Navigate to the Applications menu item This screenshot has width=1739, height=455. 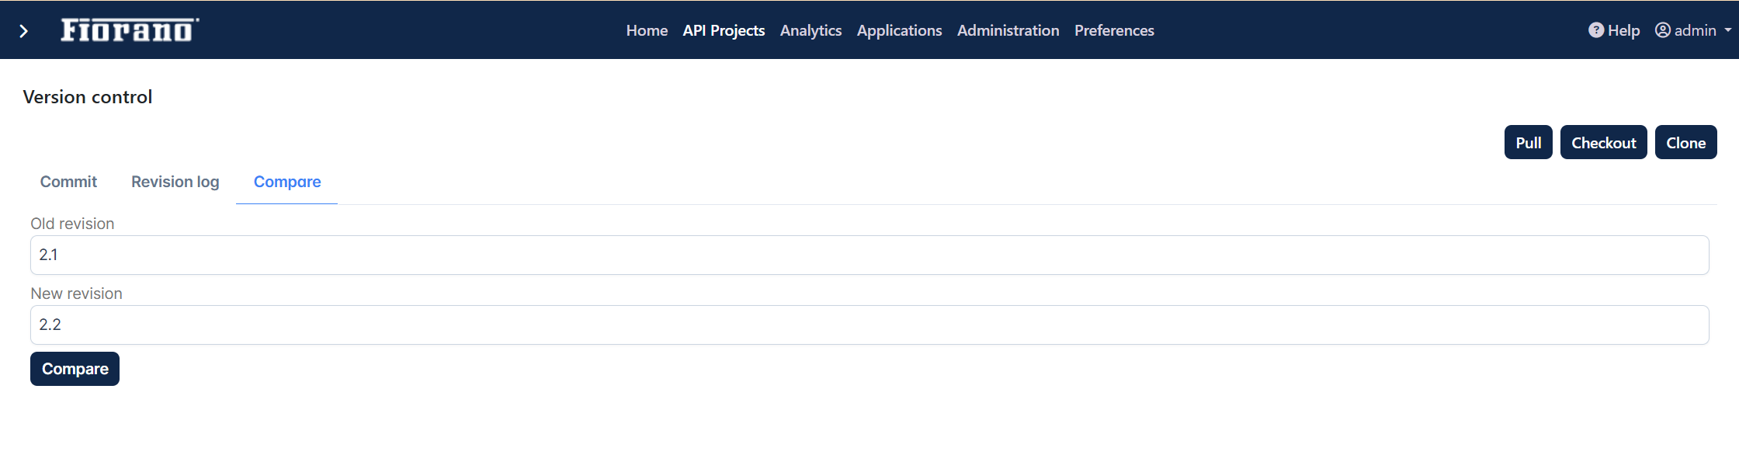[899, 30]
